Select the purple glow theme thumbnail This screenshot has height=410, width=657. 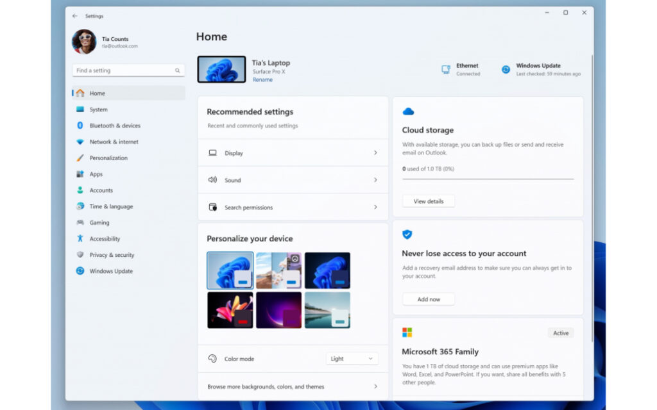278,310
